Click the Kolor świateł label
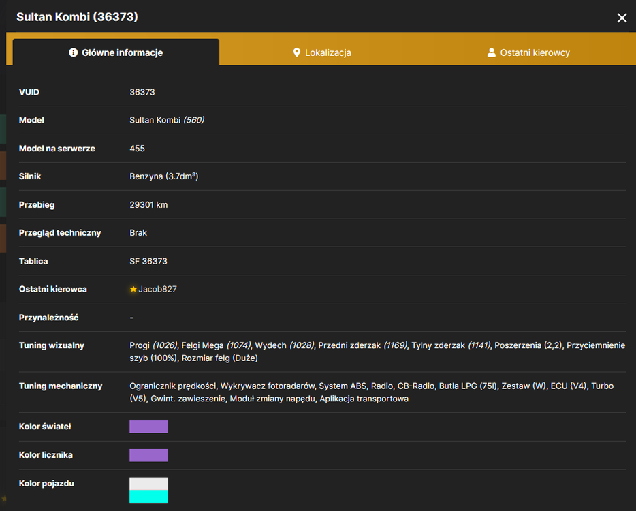 45,427
